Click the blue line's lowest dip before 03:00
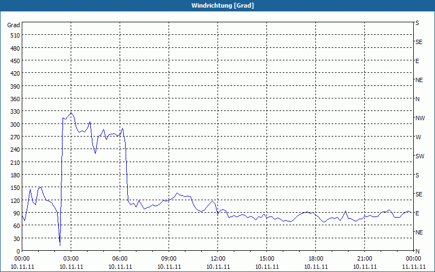The width and height of the screenshot is (435, 272). point(60,245)
